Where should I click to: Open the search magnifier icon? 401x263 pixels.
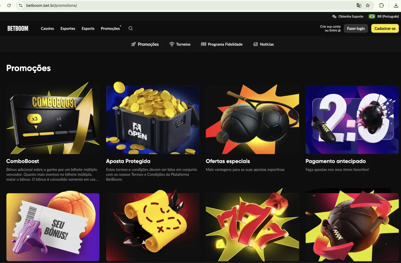click(130, 28)
